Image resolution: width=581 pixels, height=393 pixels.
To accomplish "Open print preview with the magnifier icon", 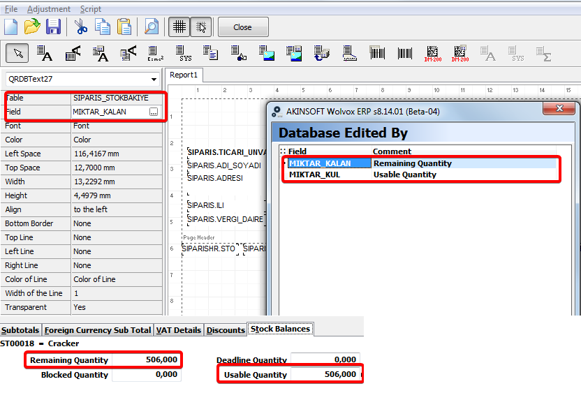I will tap(151, 27).
